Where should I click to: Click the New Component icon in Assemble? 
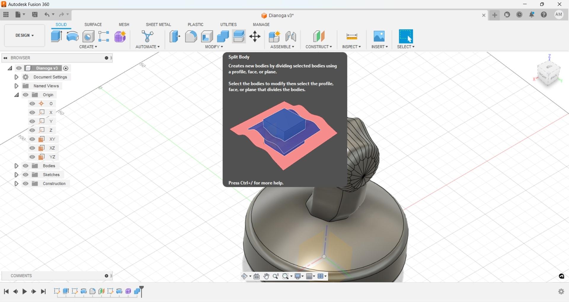274,36
